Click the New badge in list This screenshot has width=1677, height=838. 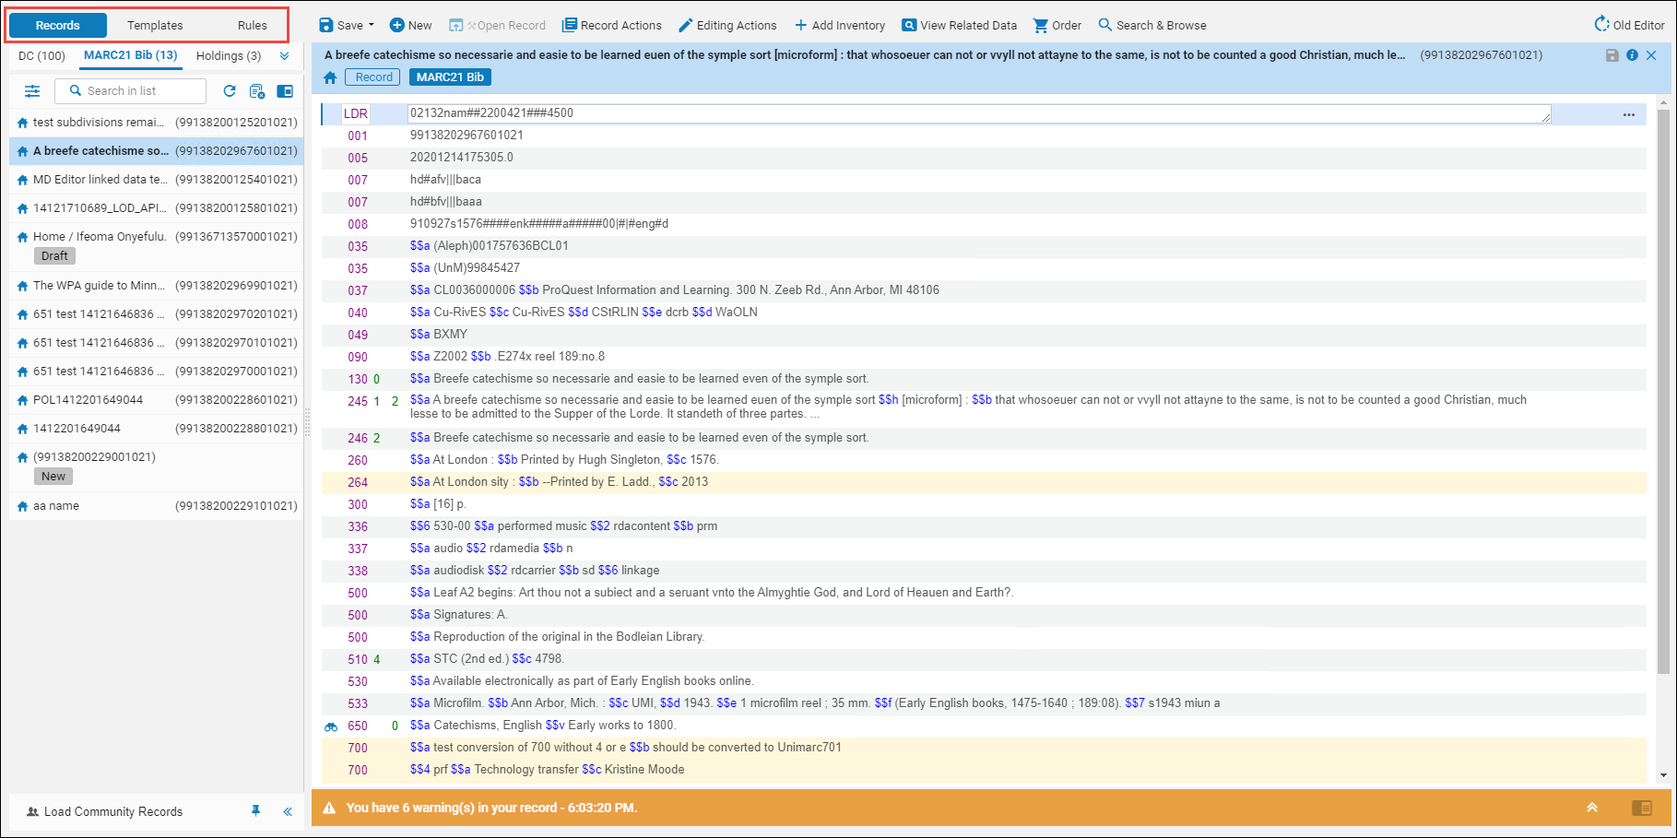[x=53, y=477]
